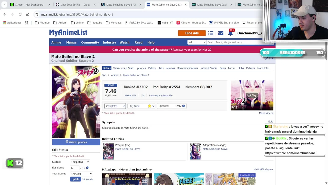Switch to the Recommendations tab
This screenshot has width=328, height=185.
coord(188,68)
